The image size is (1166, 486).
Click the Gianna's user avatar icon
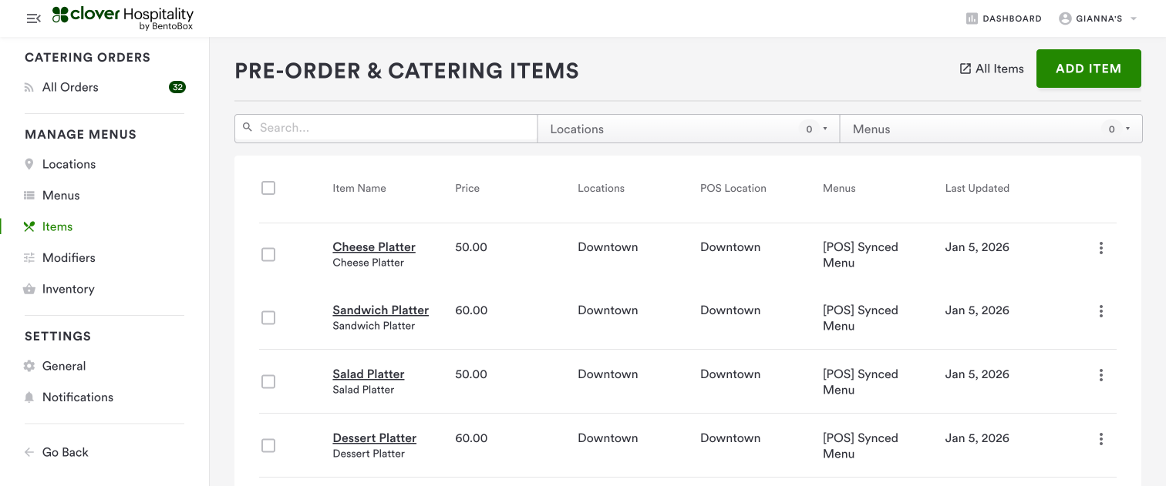tap(1065, 18)
